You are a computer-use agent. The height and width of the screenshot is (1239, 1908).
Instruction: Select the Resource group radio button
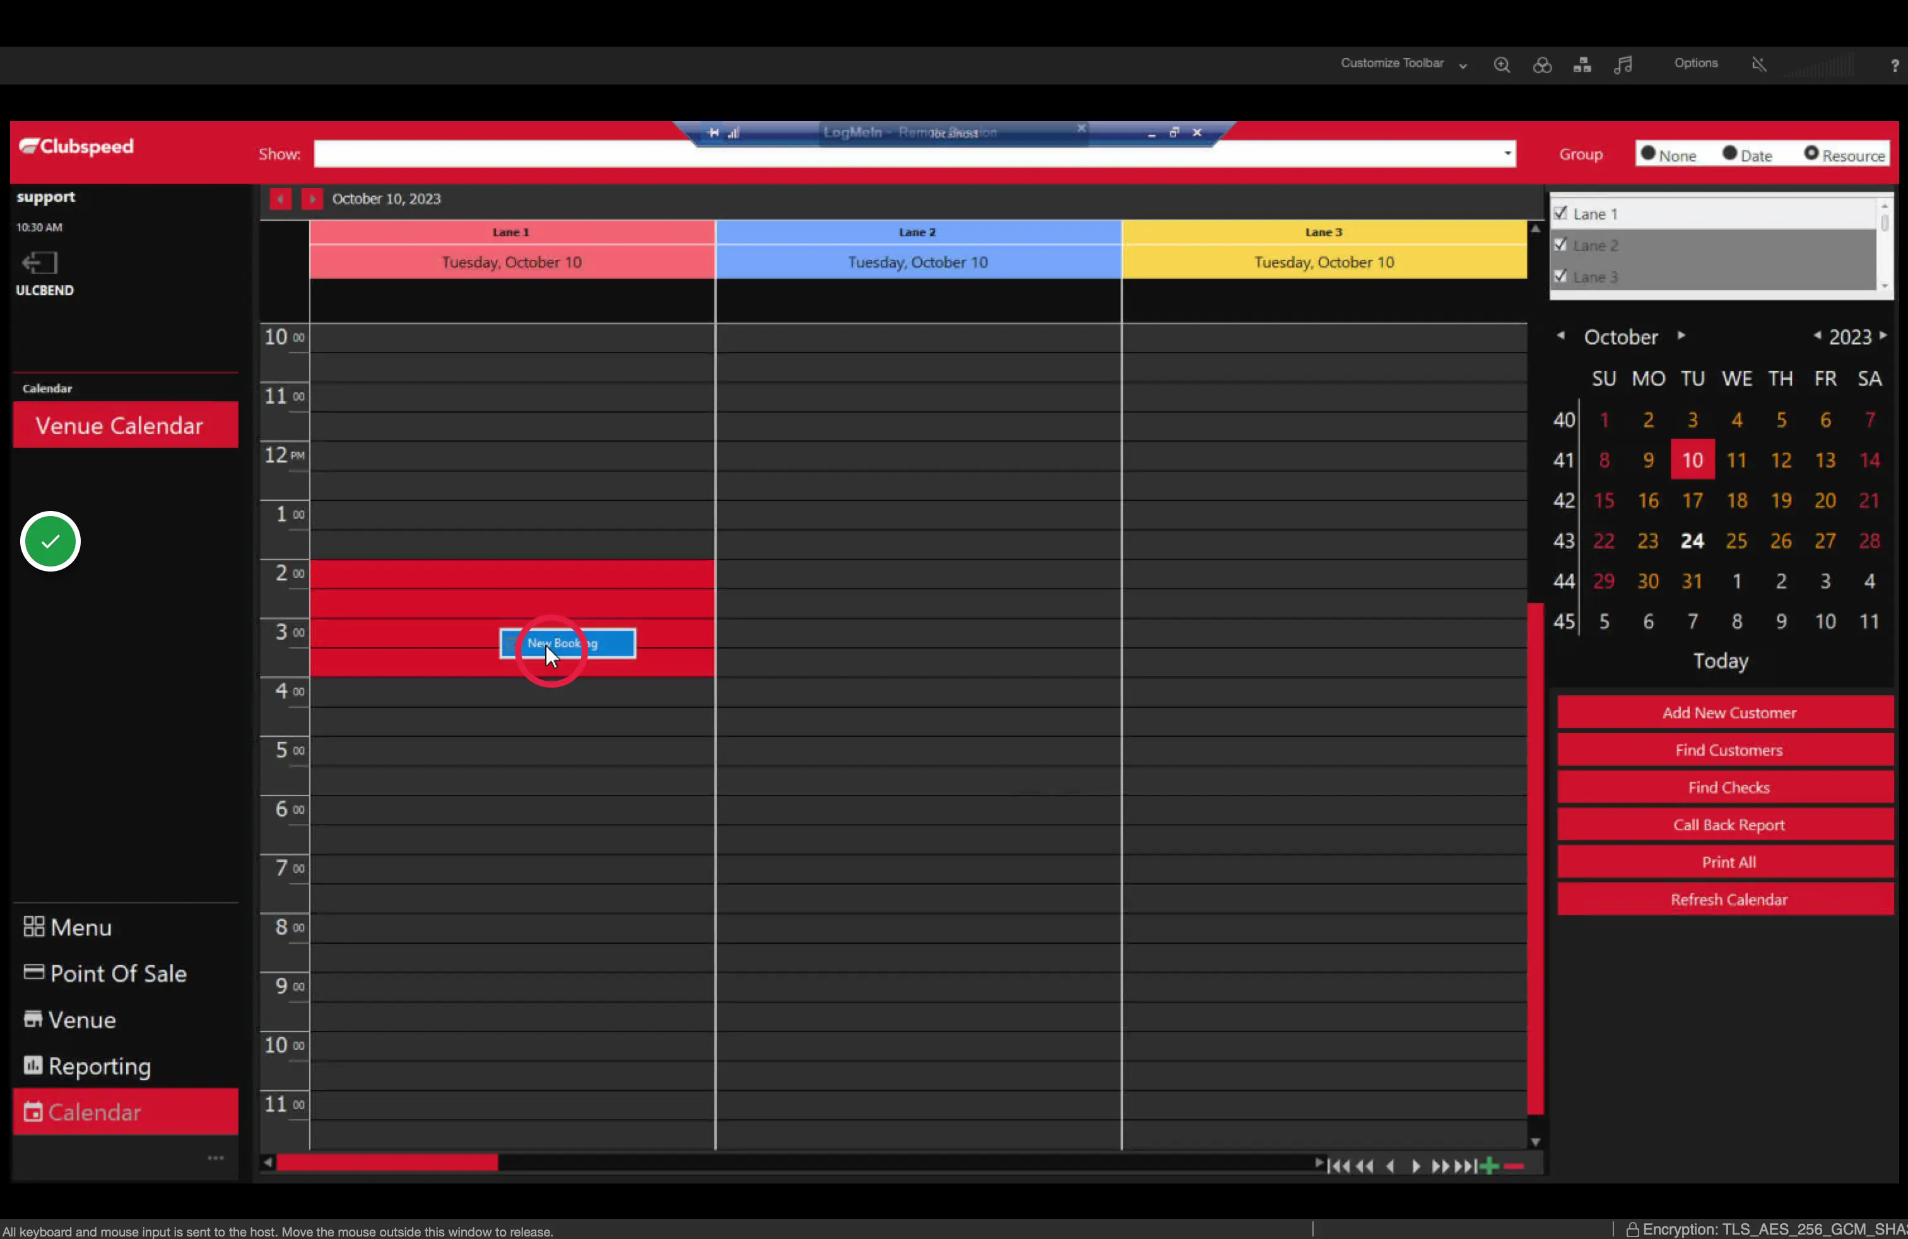pyautogui.click(x=1812, y=153)
